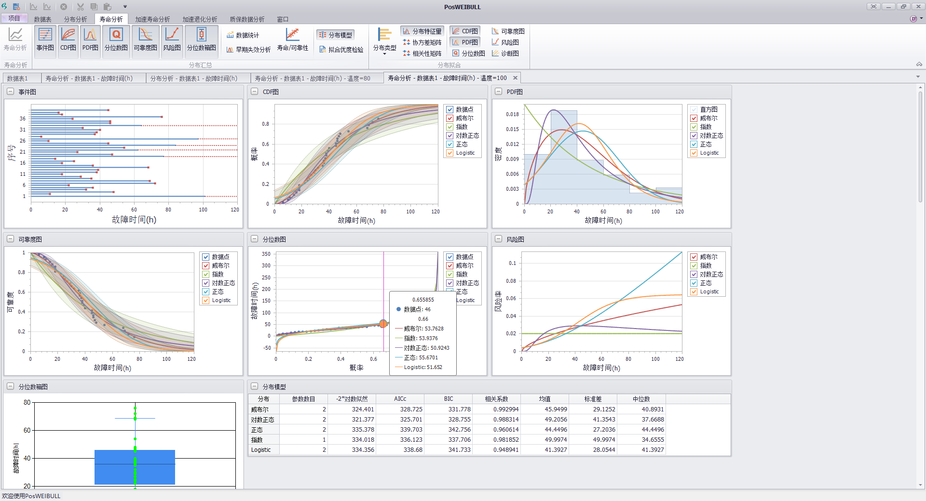This screenshot has width=926, height=501.
Task: Click the save project icon in quick toolbar
Action: tap(16, 7)
